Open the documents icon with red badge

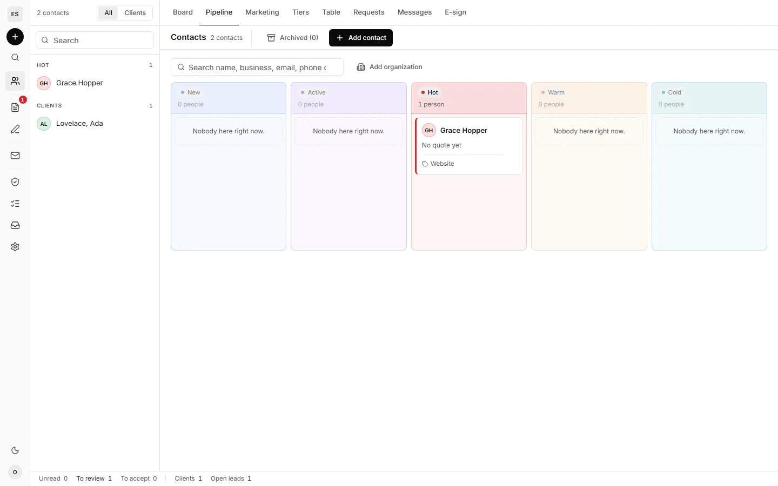(x=15, y=107)
